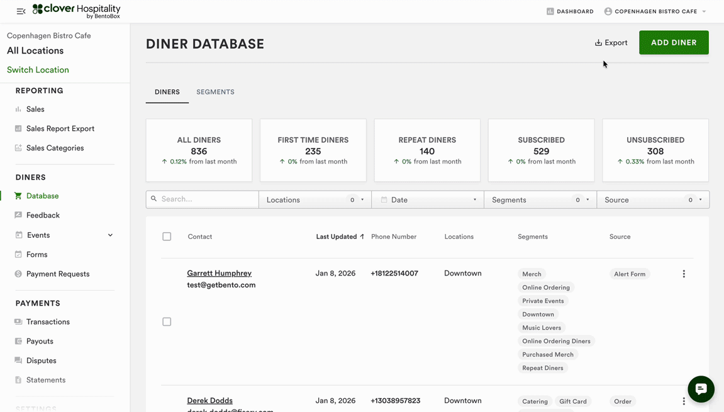Screen dimensions: 724x412
Task: Select the Diners tab
Action: 167,92
